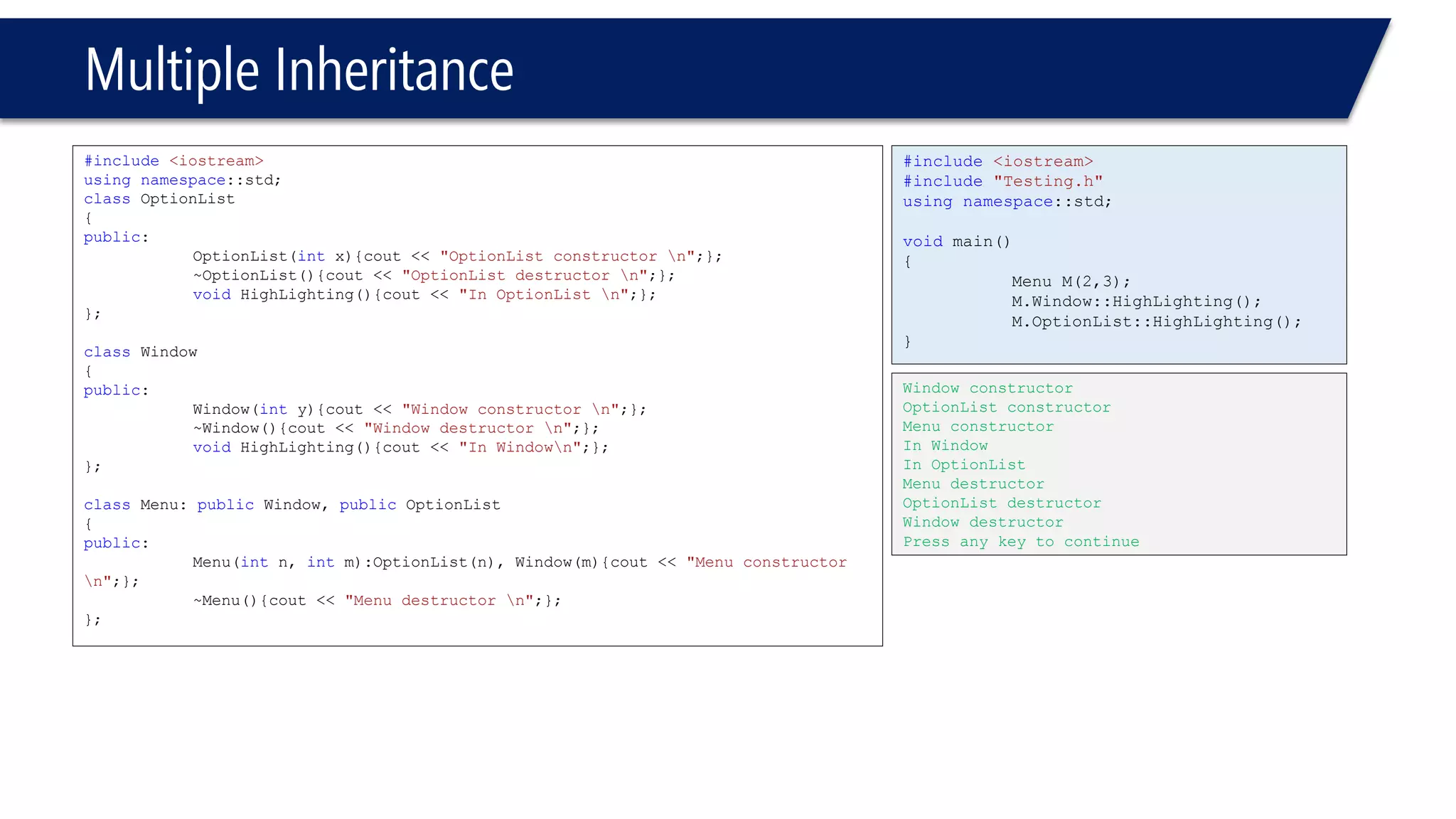
Task: Click the M.Window::HighLighting() call
Action: (1135, 301)
